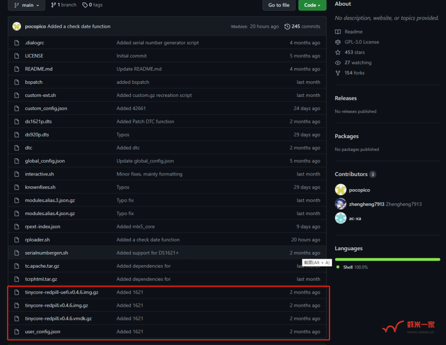Open the user_config.json file
446x345 pixels.
(43, 332)
